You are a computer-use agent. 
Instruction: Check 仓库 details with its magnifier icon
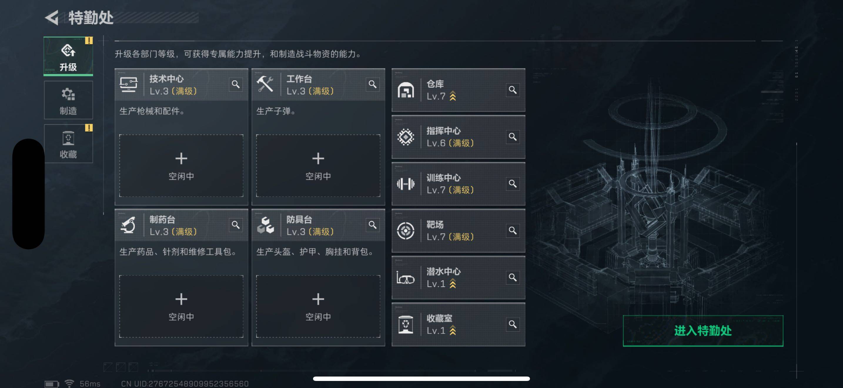coord(513,90)
